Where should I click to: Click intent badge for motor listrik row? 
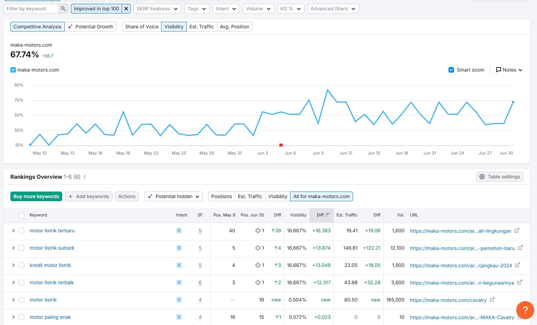click(179, 300)
